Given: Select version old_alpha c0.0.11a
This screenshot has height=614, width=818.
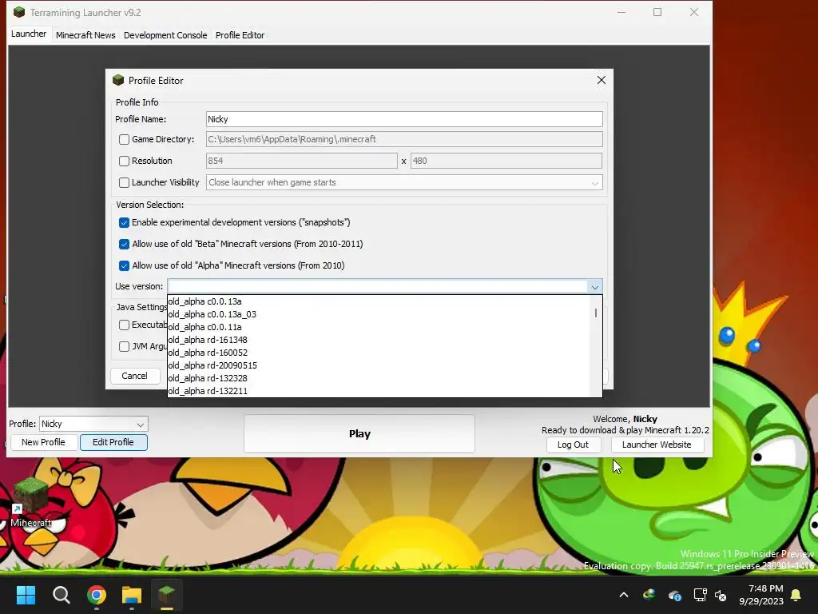Looking at the screenshot, I should pos(378,327).
